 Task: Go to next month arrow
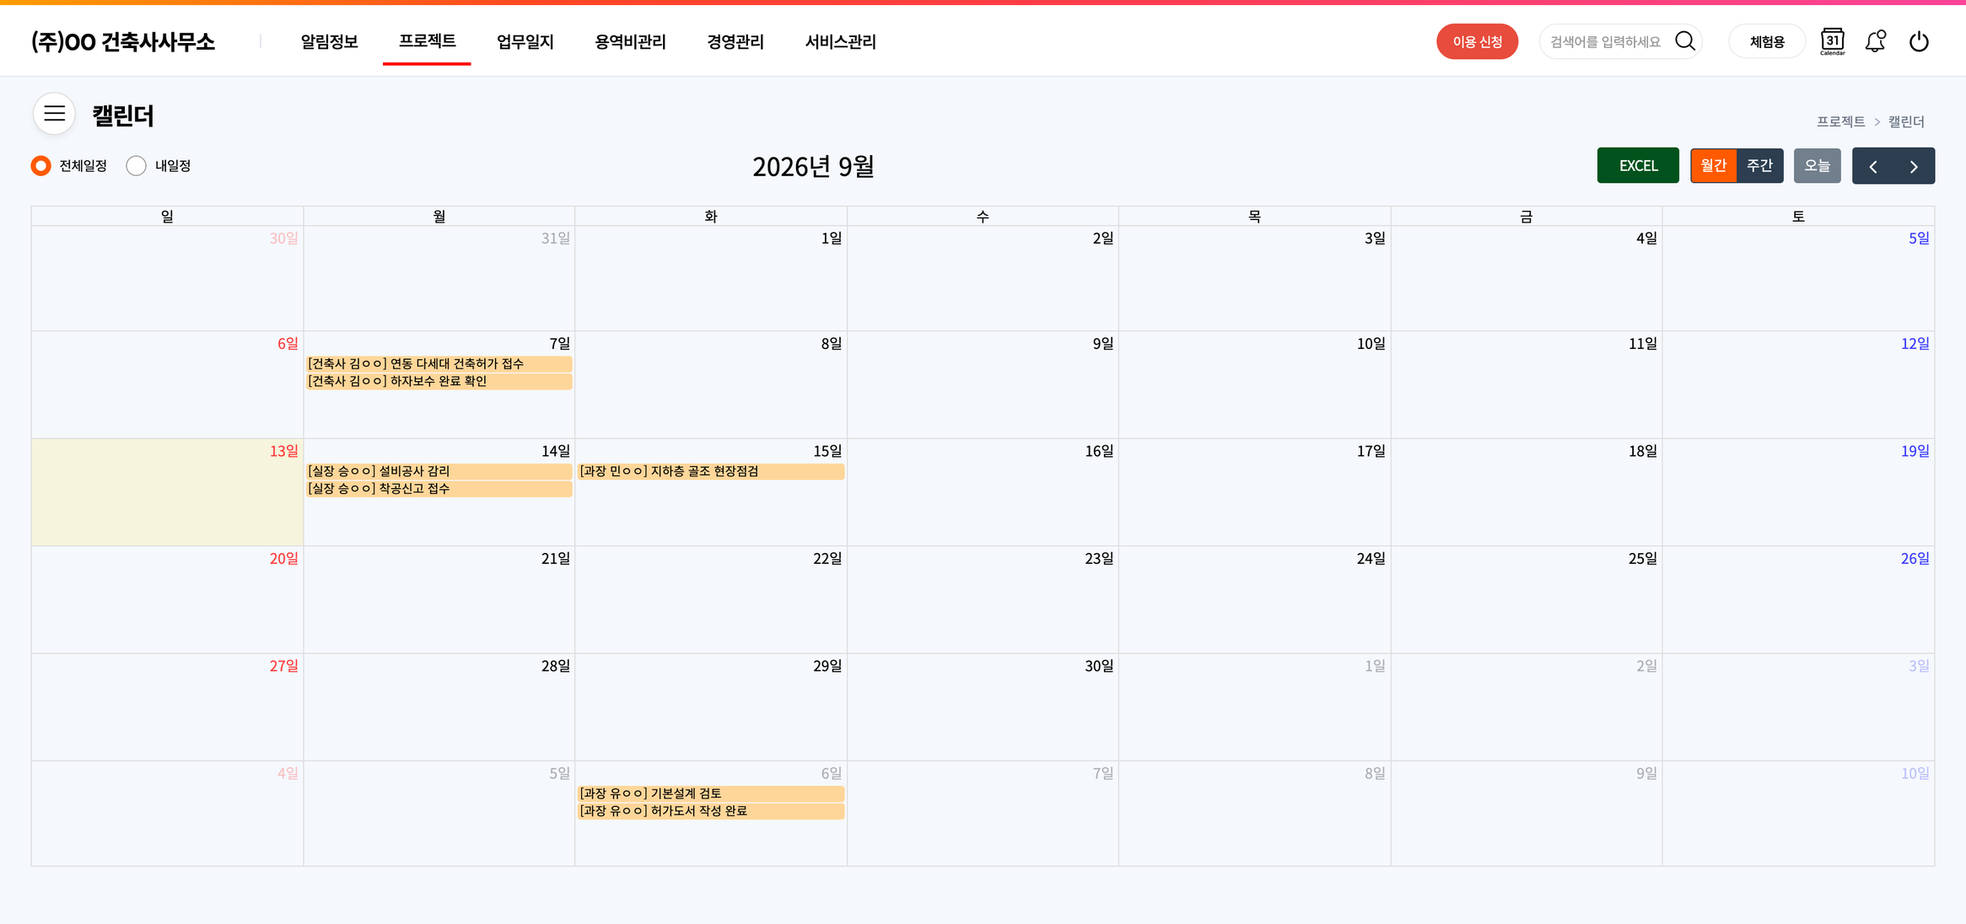pos(1914,166)
